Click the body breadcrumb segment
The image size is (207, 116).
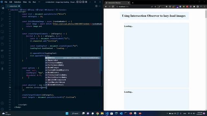click(x=32, y=10)
